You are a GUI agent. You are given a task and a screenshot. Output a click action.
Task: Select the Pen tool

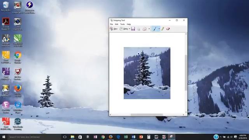154,29
